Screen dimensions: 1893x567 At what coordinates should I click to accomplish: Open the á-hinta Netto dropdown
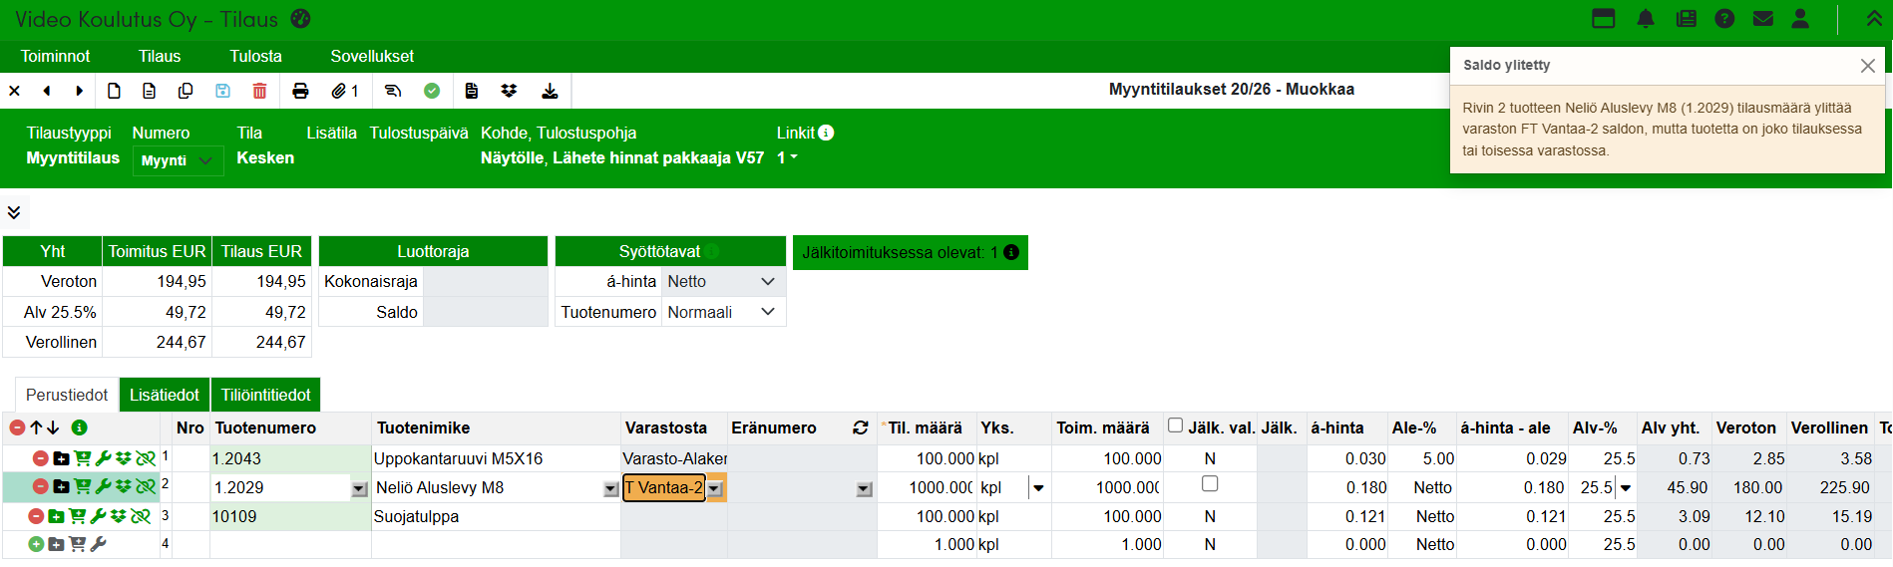point(722,282)
